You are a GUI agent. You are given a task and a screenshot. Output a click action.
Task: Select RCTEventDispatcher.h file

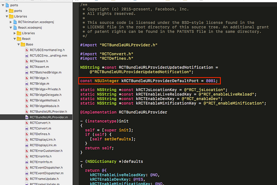pos(46,167)
